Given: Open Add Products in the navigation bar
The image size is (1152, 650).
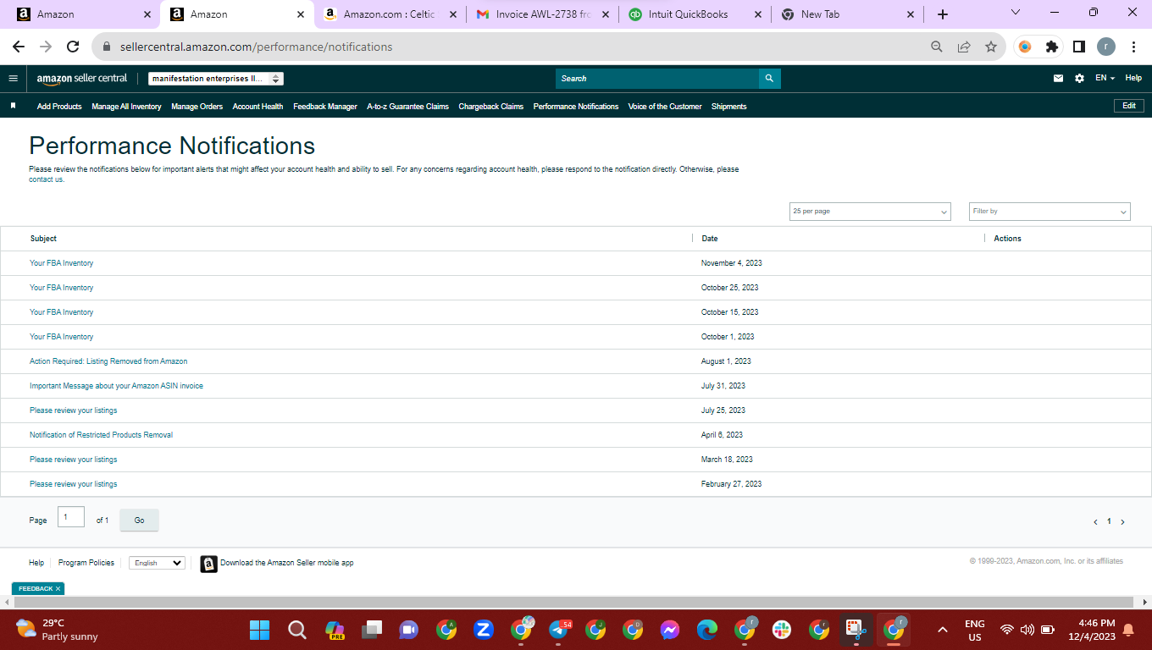Looking at the screenshot, I should point(59,107).
